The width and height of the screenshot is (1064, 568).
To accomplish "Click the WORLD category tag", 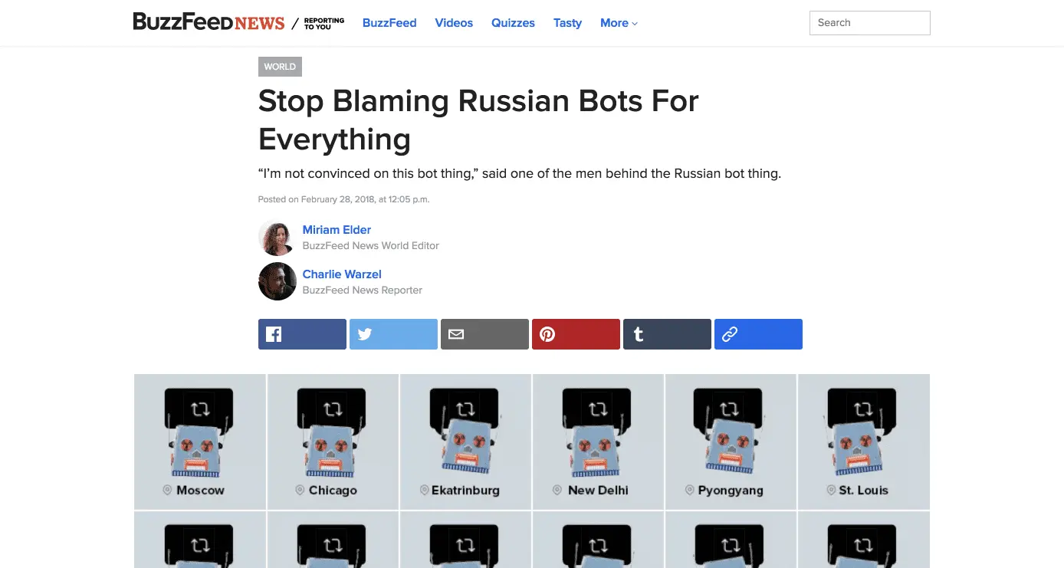I will coord(280,67).
